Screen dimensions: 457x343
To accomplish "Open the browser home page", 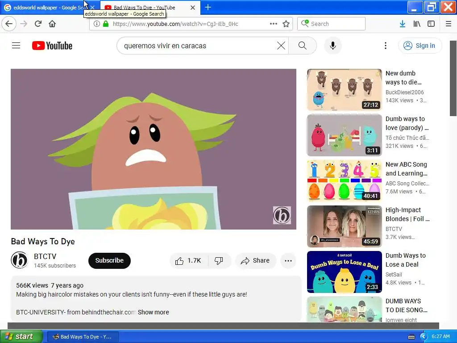I will tap(52, 24).
